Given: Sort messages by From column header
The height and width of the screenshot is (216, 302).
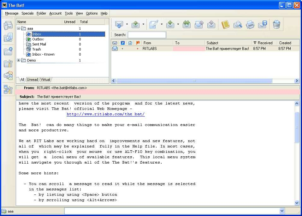Looking at the screenshot, I should 157,43.
